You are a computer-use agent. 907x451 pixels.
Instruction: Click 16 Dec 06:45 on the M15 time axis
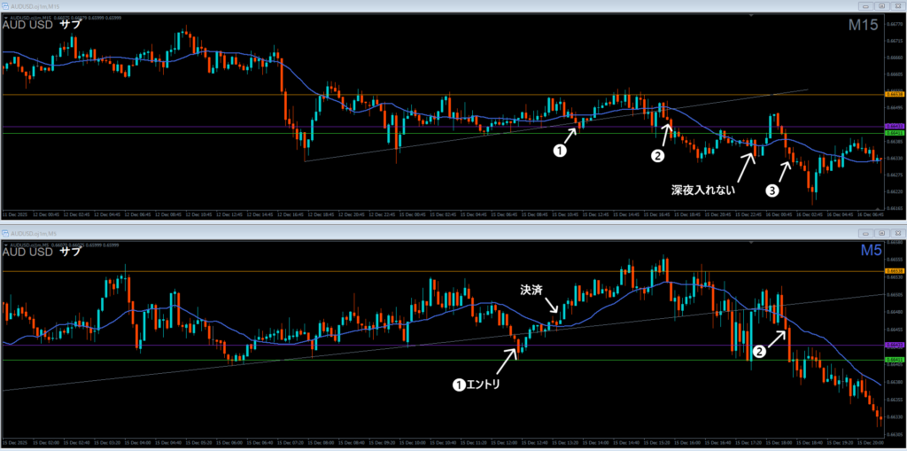(x=872, y=214)
